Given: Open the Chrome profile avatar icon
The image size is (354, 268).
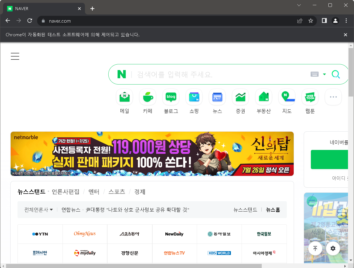Looking at the screenshot, I should (335, 21).
